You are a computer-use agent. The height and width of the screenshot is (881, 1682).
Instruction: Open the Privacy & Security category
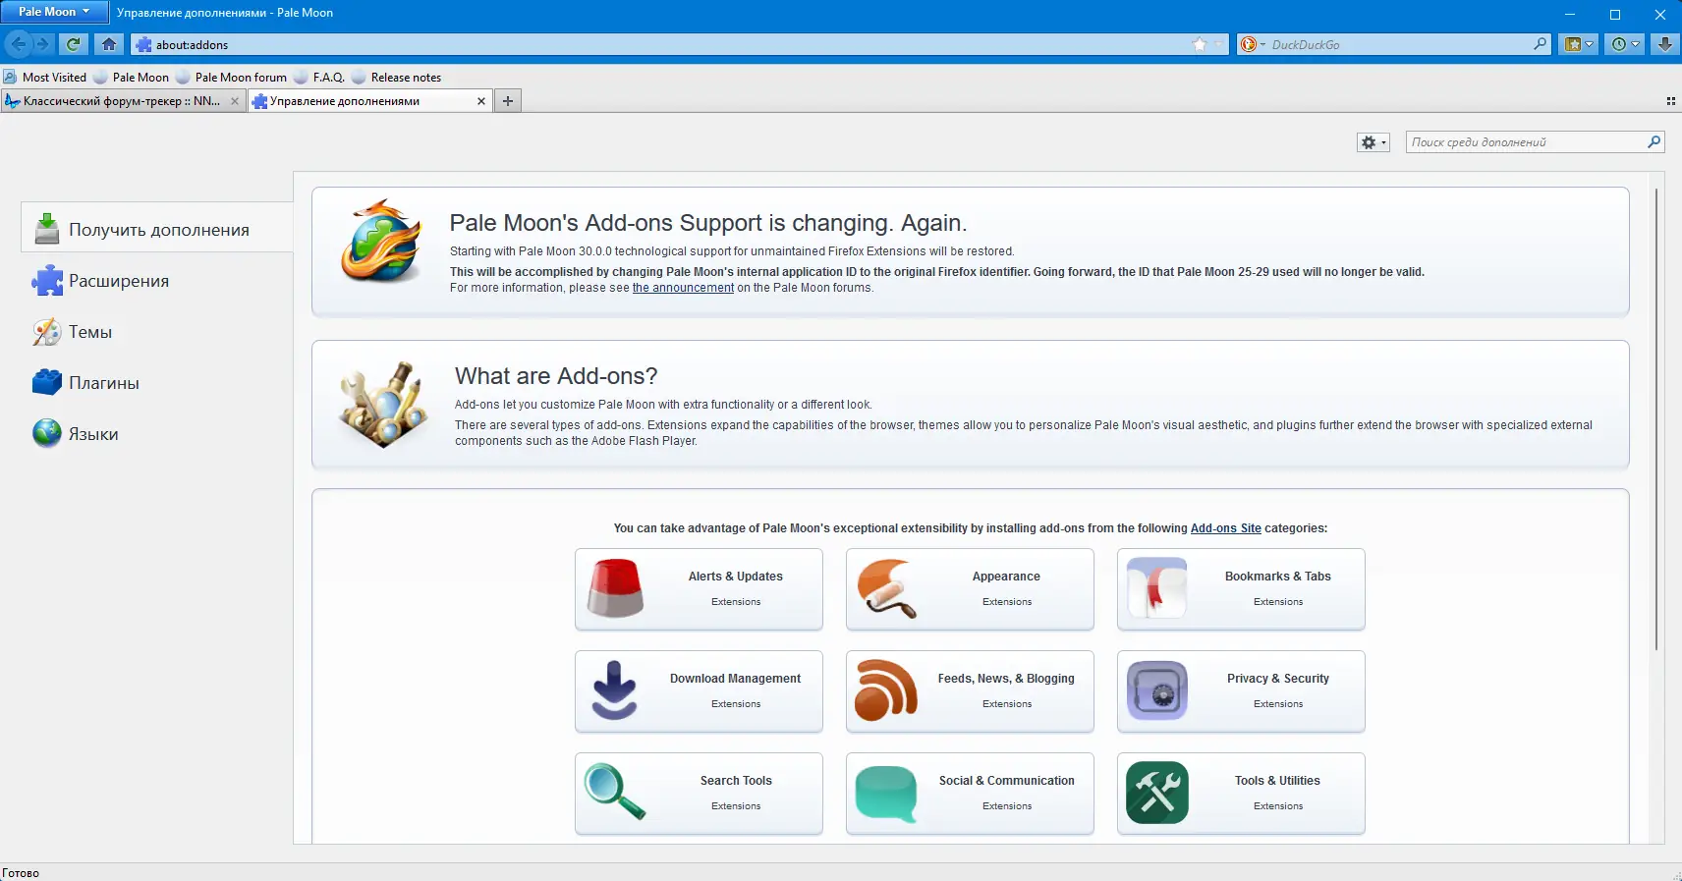tap(1241, 691)
